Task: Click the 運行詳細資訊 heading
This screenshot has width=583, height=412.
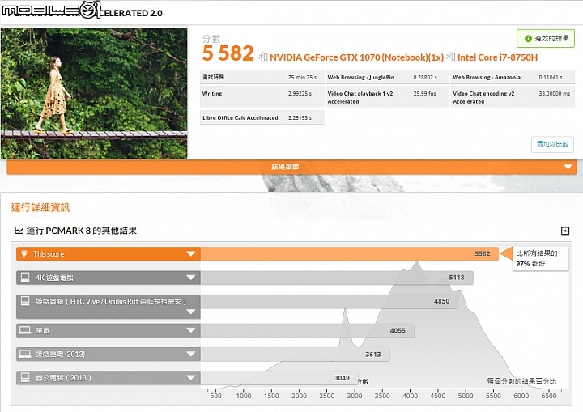Action: tap(40, 207)
